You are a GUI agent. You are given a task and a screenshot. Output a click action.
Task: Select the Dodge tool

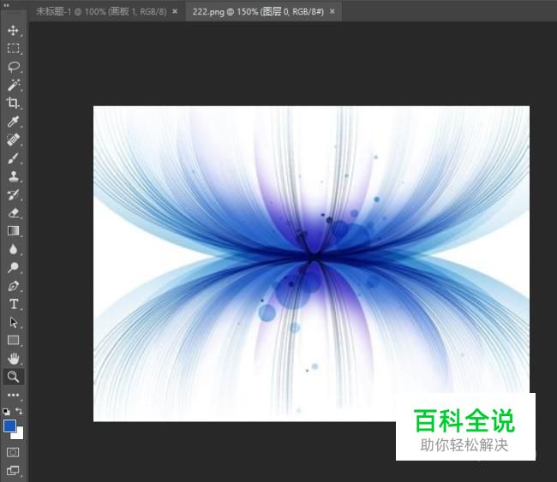[13, 267]
